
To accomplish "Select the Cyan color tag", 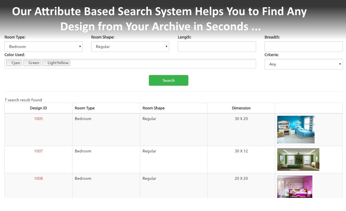I will 14,63.
